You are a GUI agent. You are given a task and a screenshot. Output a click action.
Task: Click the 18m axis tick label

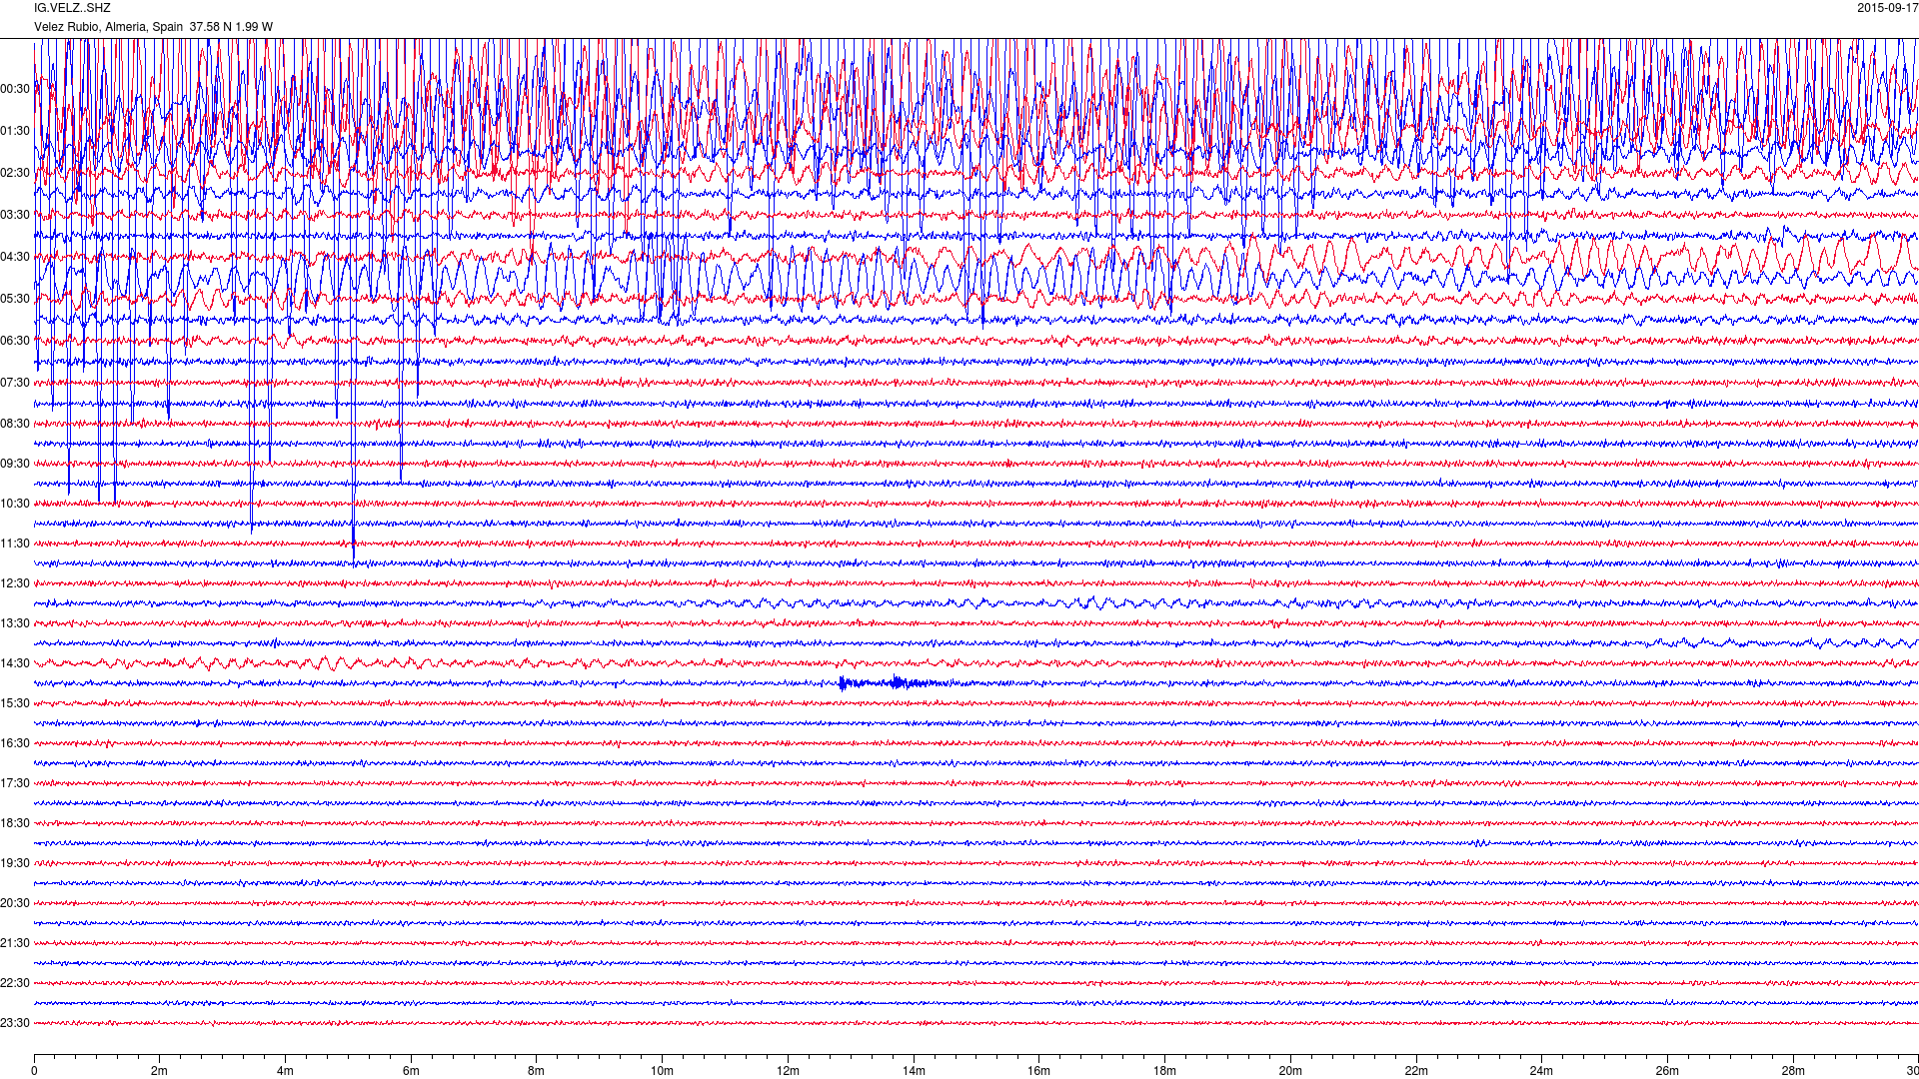pyautogui.click(x=1164, y=1071)
